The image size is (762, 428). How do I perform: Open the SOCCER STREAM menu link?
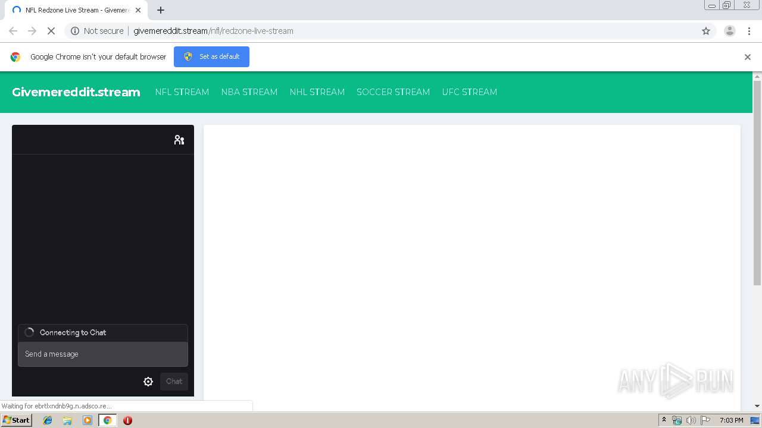point(393,92)
